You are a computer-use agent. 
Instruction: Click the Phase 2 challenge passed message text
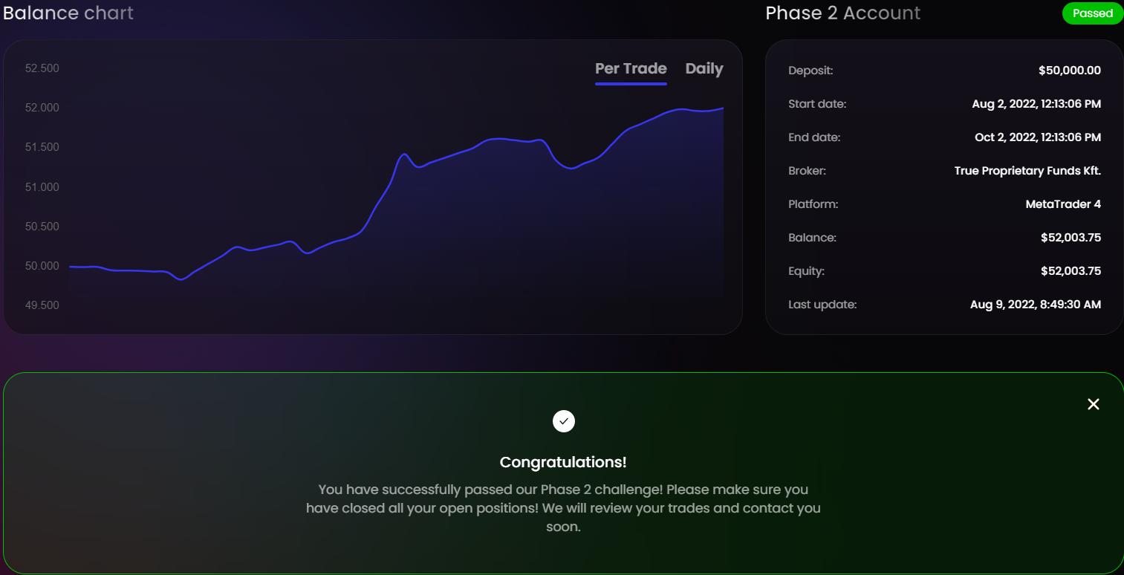click(563, 509)
